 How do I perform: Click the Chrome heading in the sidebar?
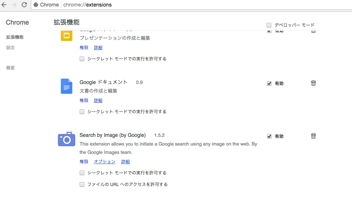[x=17, y=22]
